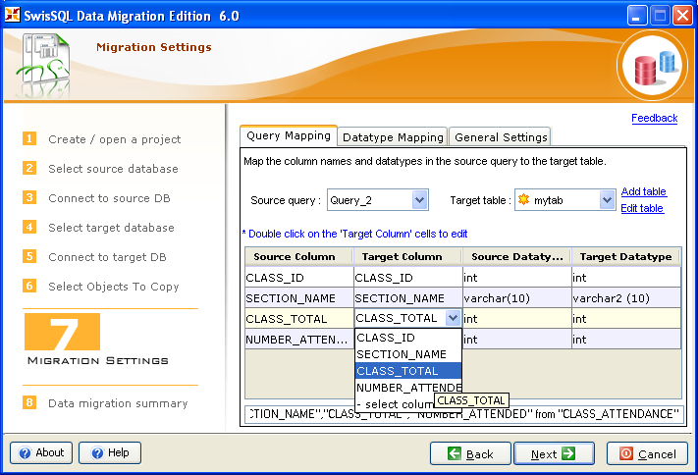The image size is (698, 475).
Task: Click the SQL query text field
Action: pyautogui.click(x=463, y=414)
